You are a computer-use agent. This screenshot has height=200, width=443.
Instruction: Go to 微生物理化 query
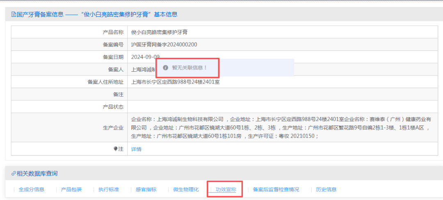[186, 189]
